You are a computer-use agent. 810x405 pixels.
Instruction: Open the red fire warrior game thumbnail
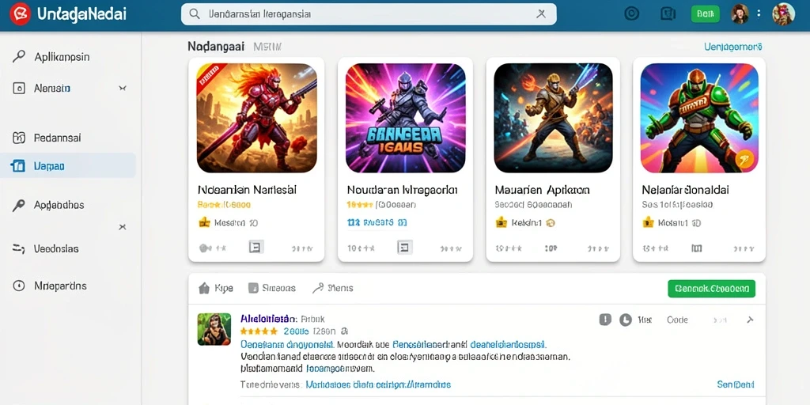pos(257,118)
